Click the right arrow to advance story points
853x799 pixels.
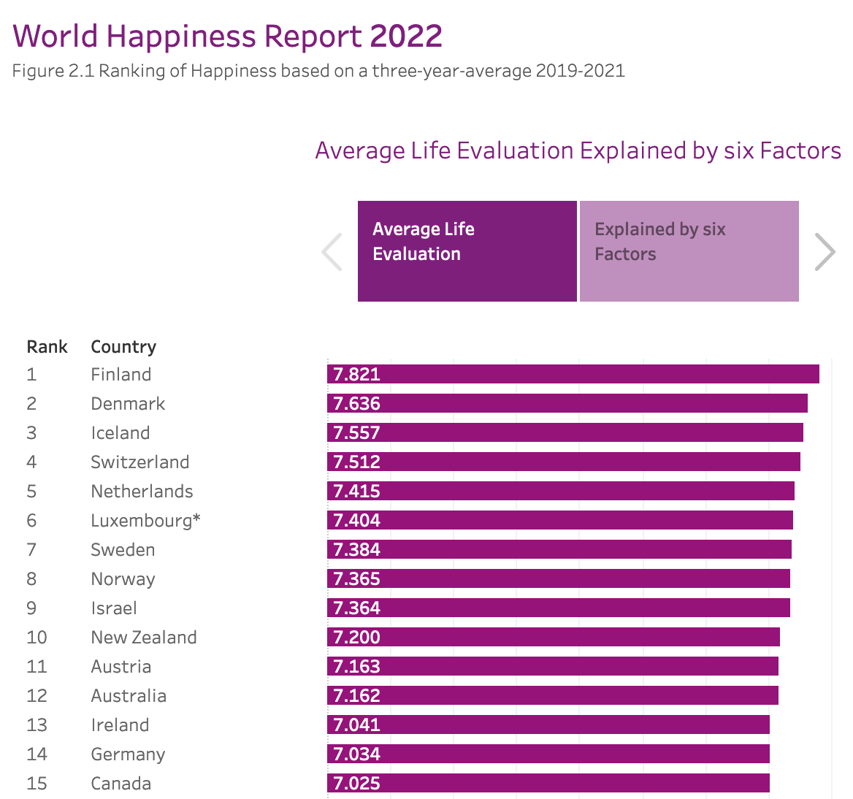tap(825, 252)
